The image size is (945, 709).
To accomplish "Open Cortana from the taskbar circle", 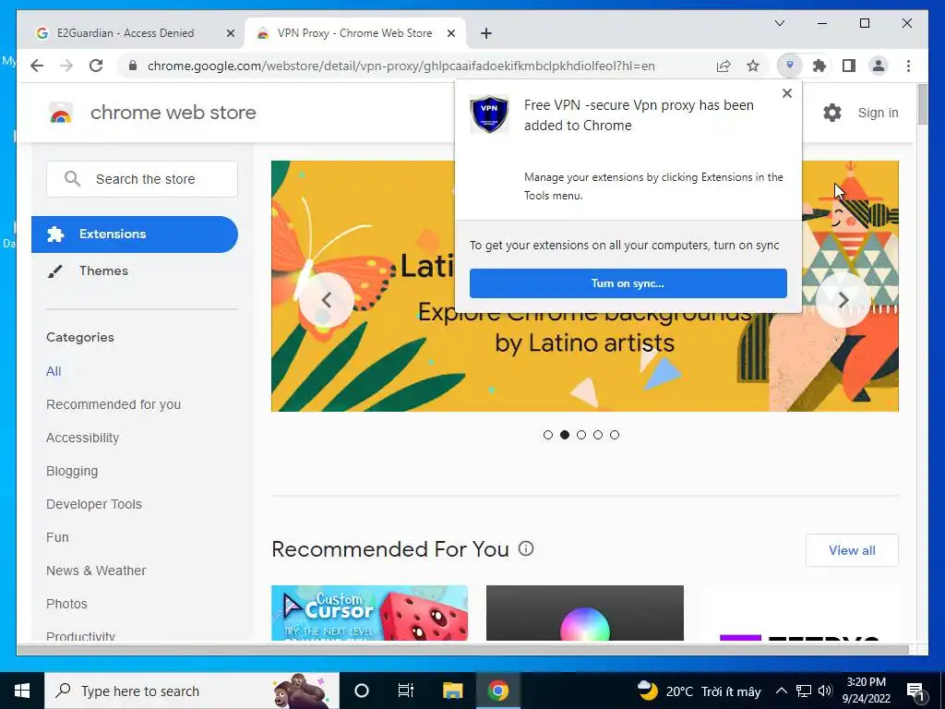I will 361,691.
